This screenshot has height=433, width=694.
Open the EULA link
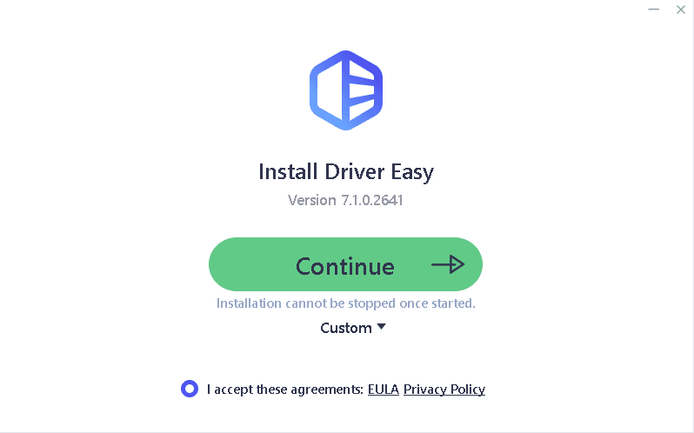click(383, 390)
